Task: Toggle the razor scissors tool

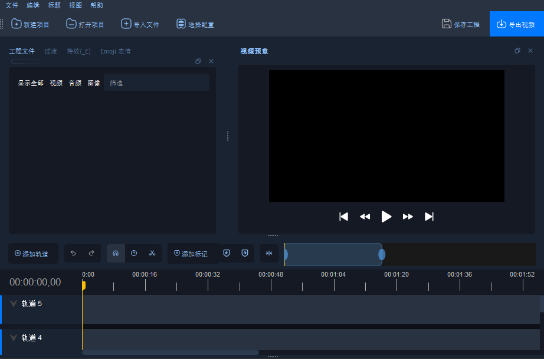Action: [x=152, y=253]
